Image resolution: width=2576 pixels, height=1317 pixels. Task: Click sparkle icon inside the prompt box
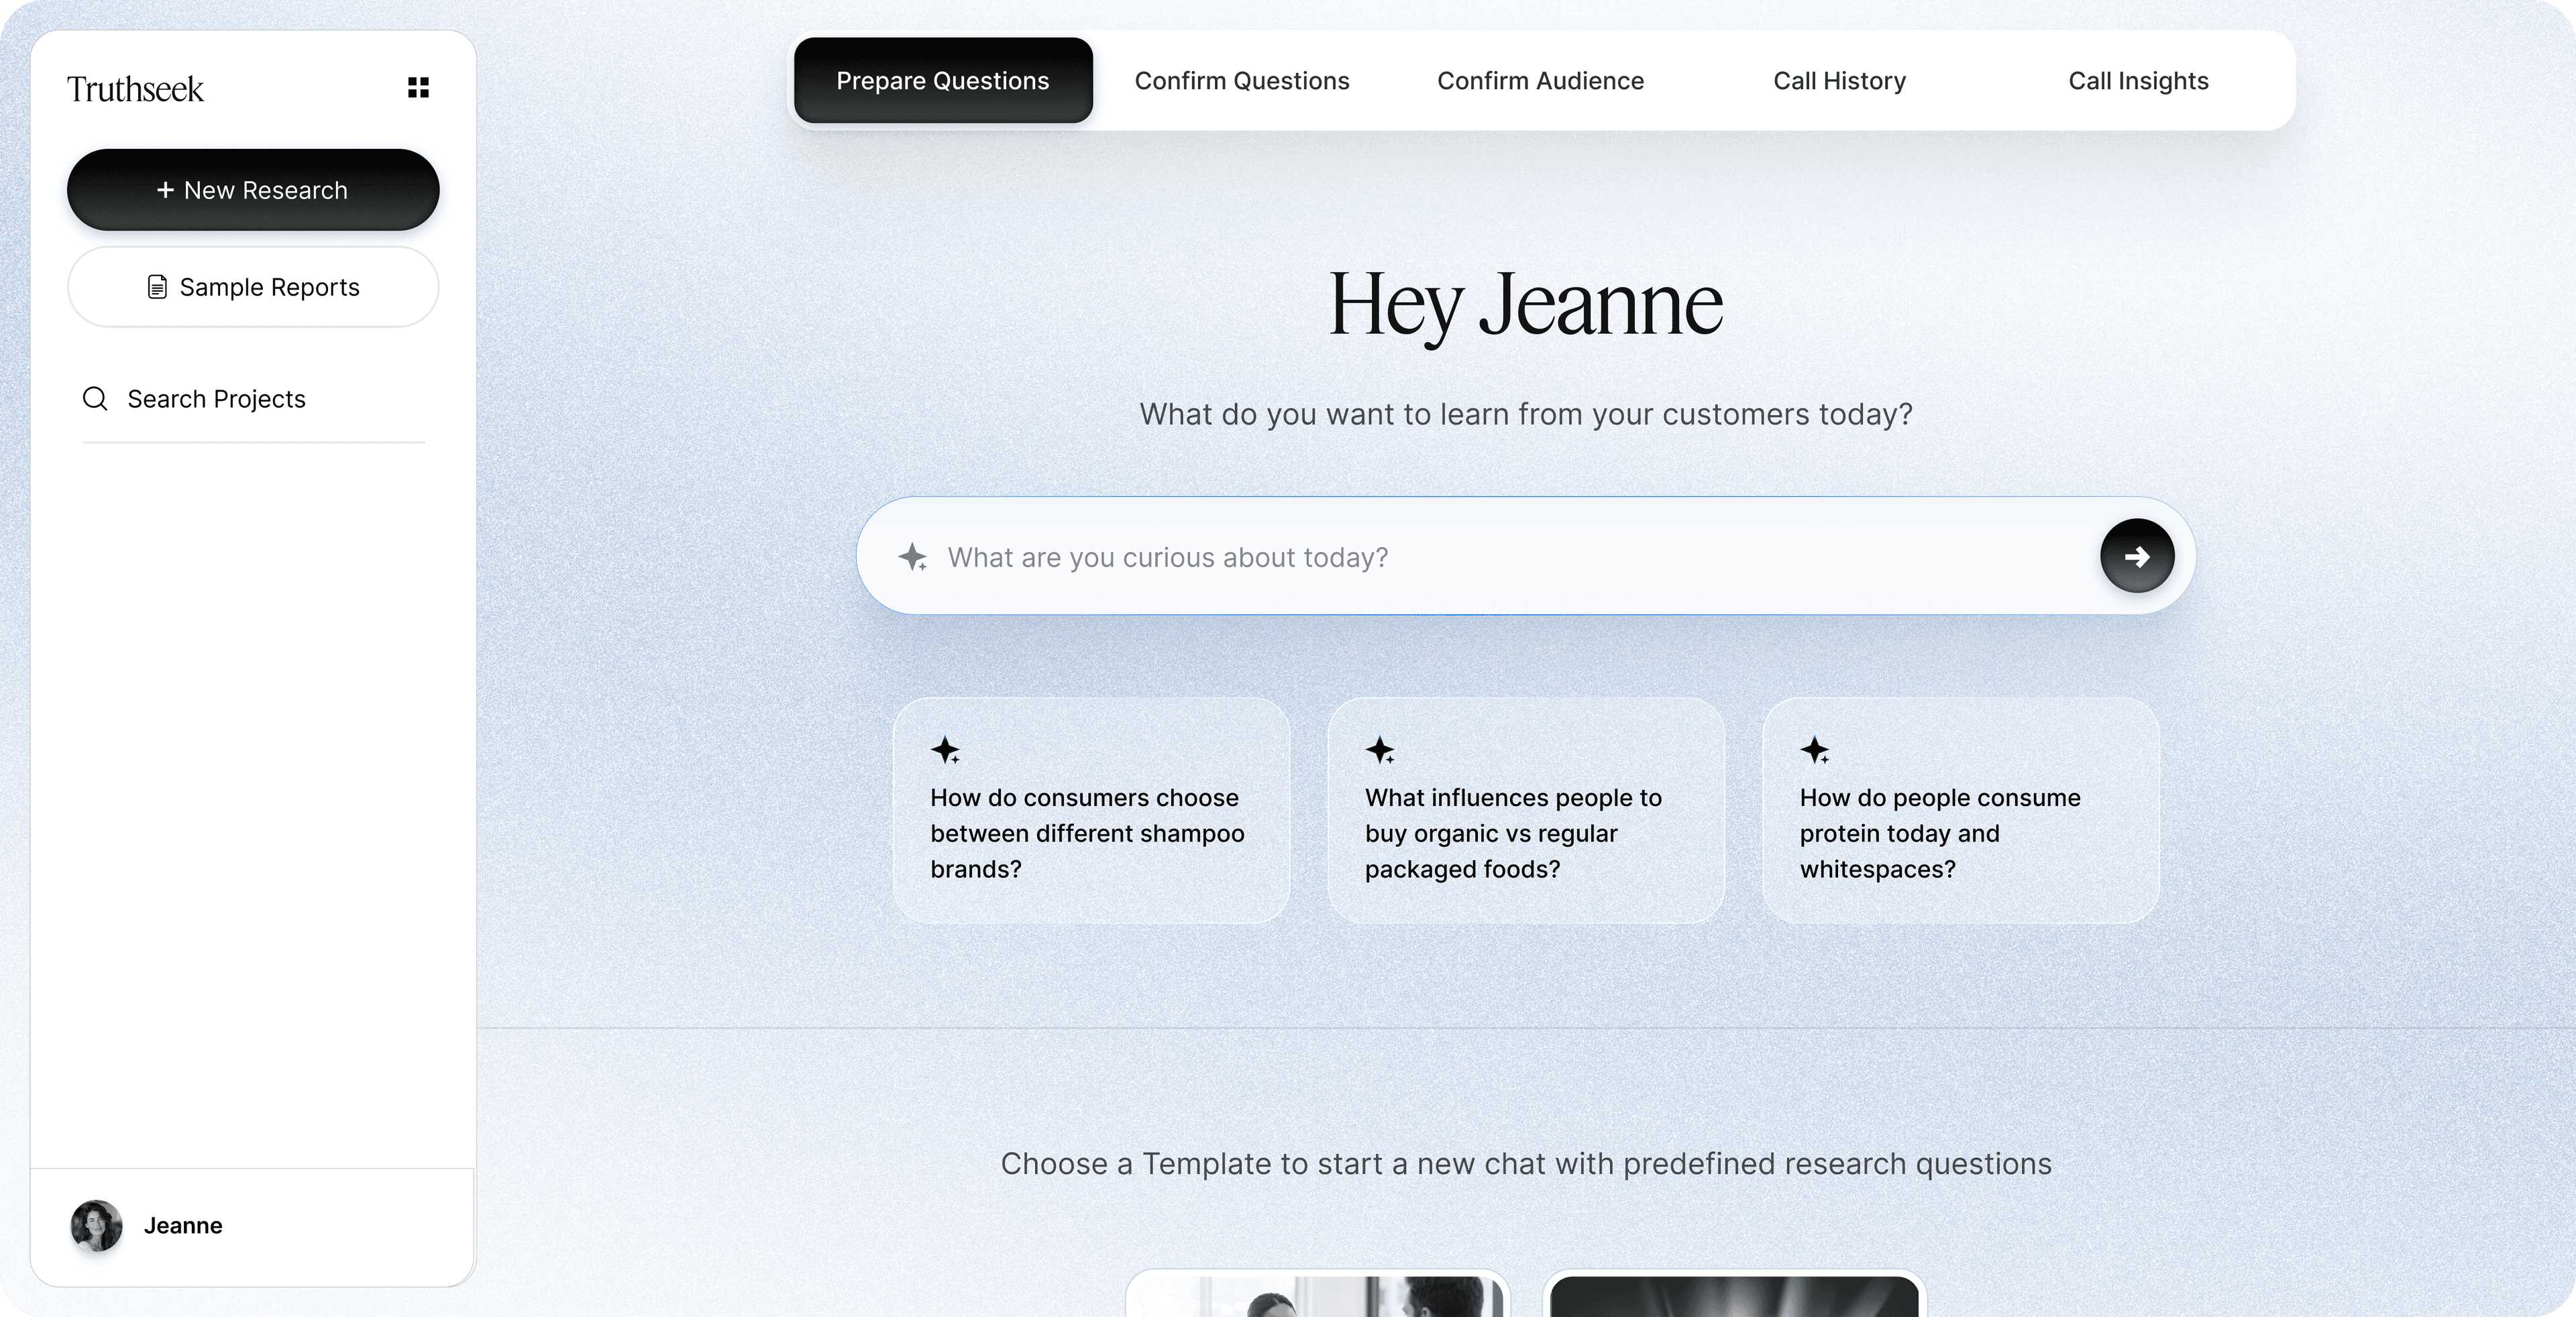pos(912,557)
